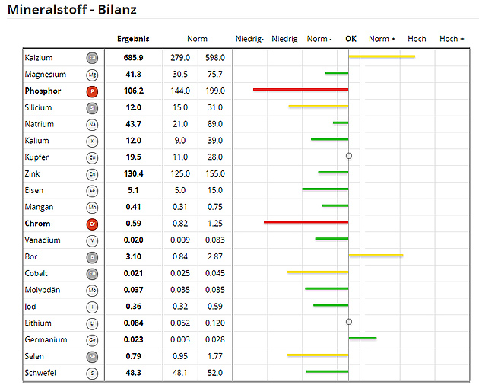Click the Ergebnis column header
This screenshot has height=385, width=479.
click(133, 39)
